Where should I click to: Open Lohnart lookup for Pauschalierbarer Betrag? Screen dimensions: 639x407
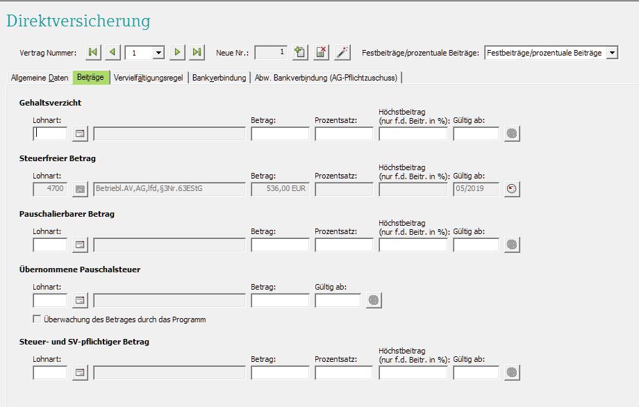[81, 244]
